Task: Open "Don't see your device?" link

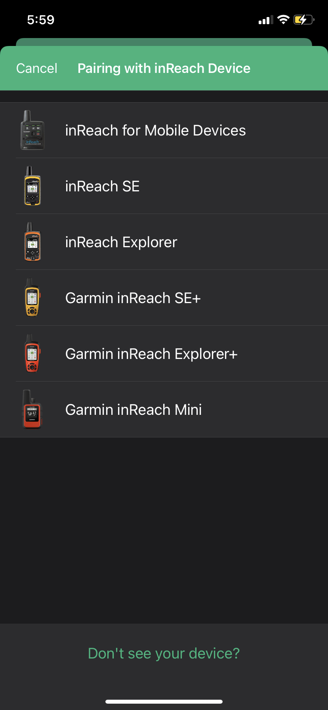Action: tap(164, 653)
